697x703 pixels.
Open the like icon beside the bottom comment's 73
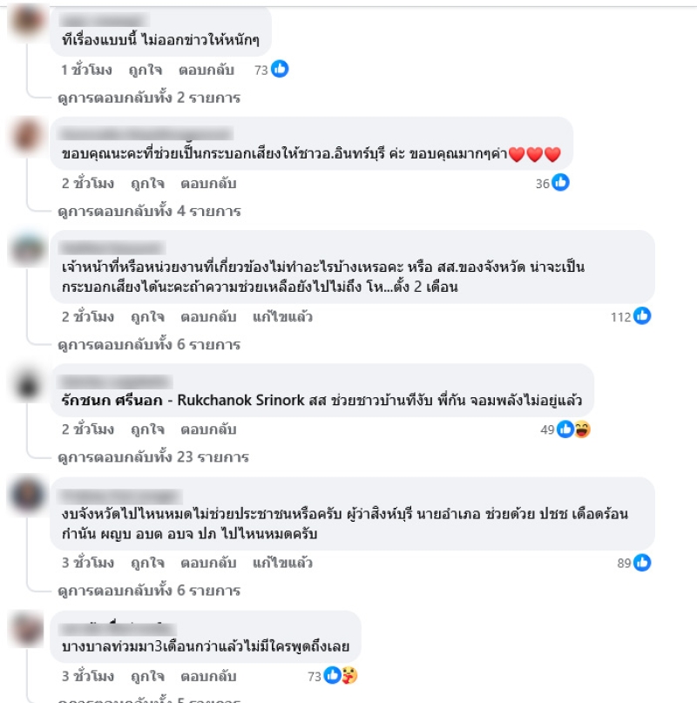click(332, 675)
